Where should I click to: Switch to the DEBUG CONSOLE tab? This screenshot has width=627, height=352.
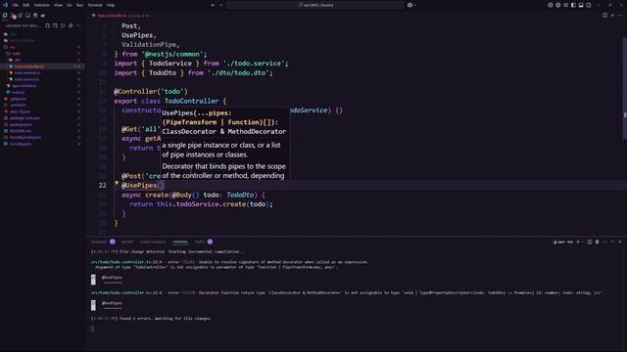tap(153, 242)
